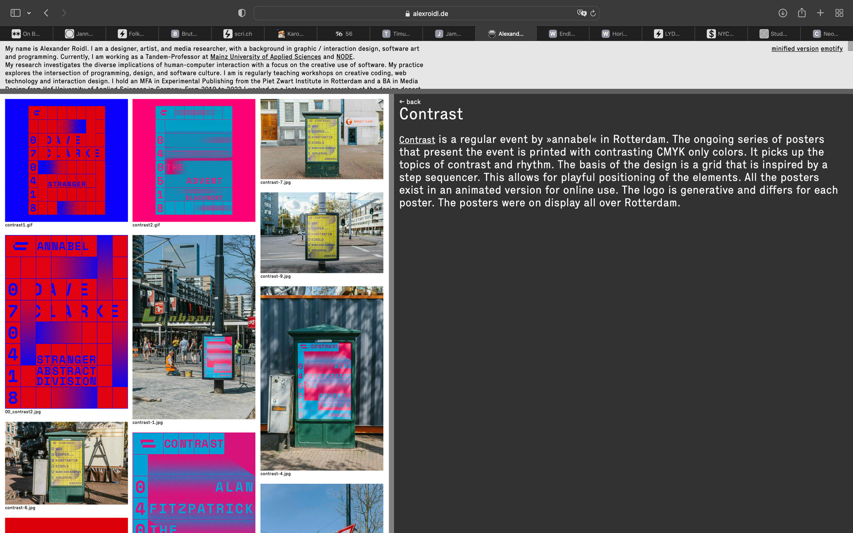Open the contrast1.gif blue poster thumbnail
Viewport: 853px width, 533px height.
[x=66, y=160]
